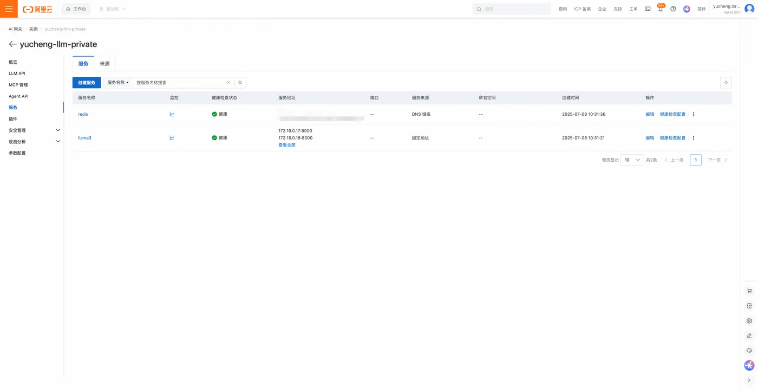The width and height of the screenshot is (758, 391).
Task: Open LLM API in the sidebar
Action: click(17, 74)
